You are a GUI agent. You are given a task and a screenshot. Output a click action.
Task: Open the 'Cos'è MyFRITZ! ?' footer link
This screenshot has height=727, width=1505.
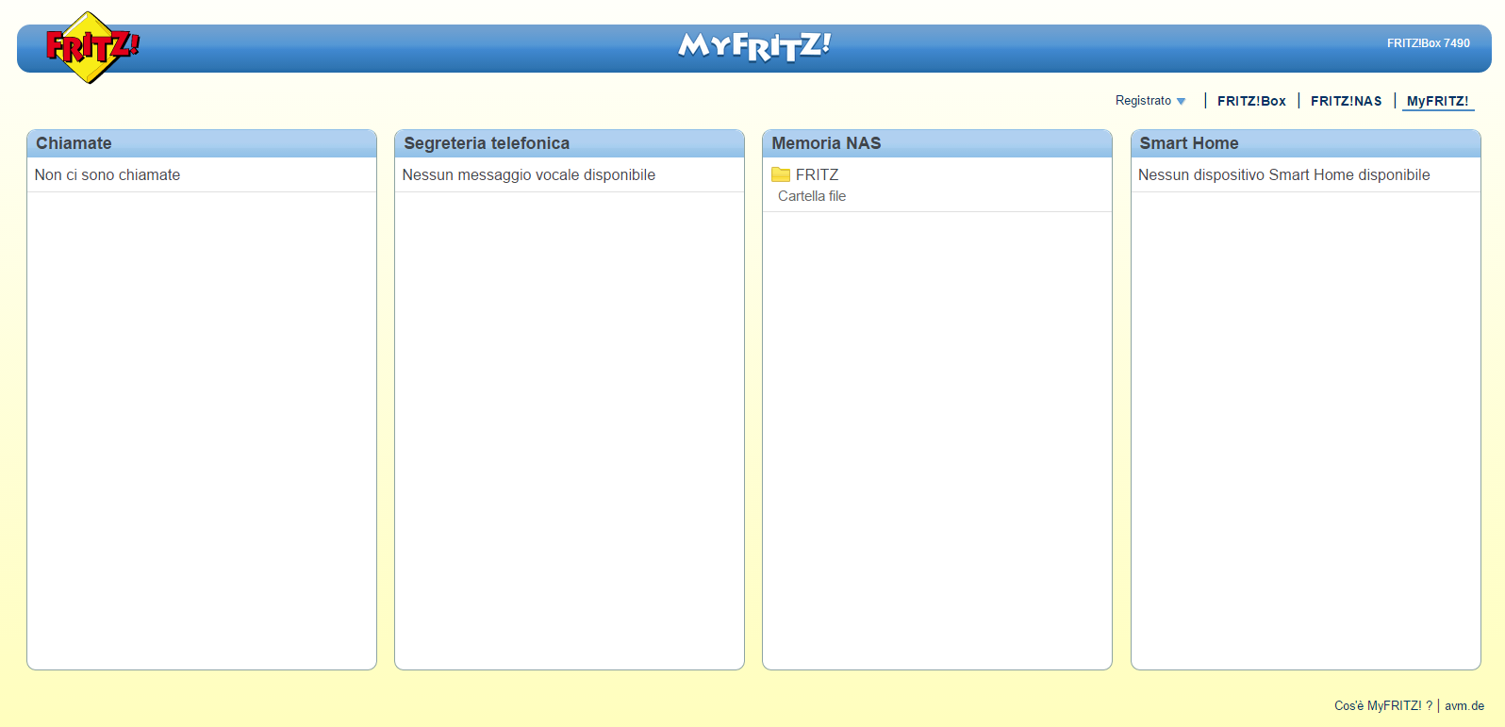tap(1382, 705)
